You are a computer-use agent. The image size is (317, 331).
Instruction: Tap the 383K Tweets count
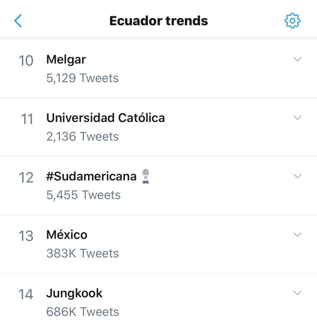click(82, 253)
